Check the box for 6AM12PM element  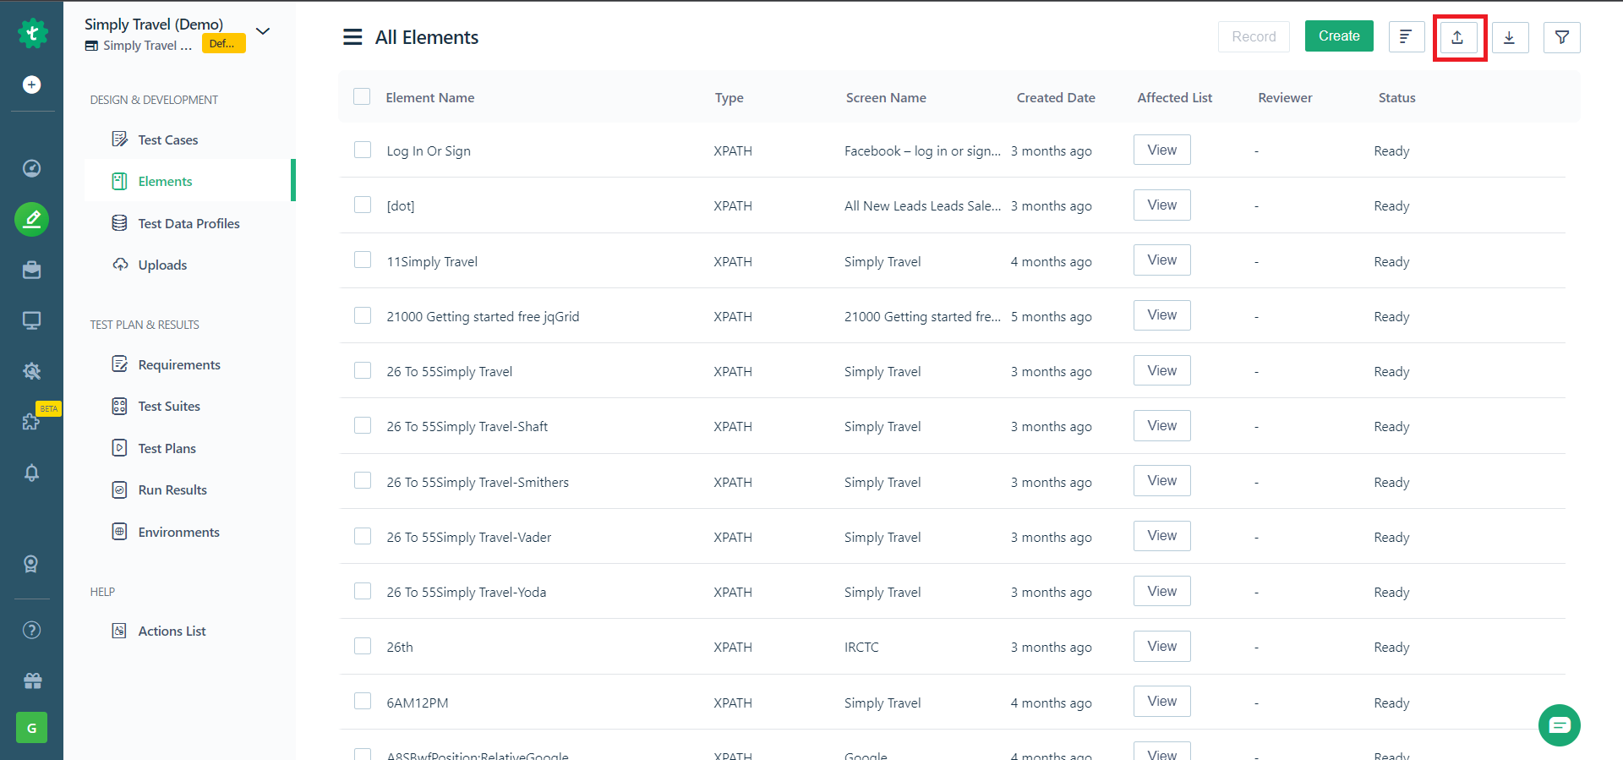pos(363,701)
